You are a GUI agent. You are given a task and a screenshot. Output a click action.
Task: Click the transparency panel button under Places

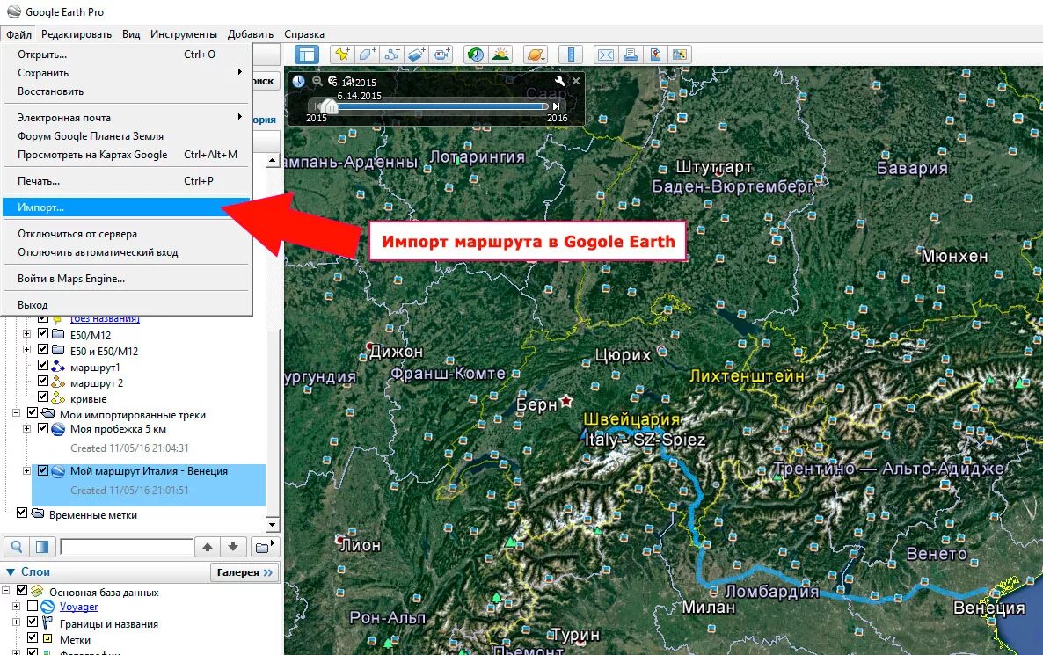point(42,547)
